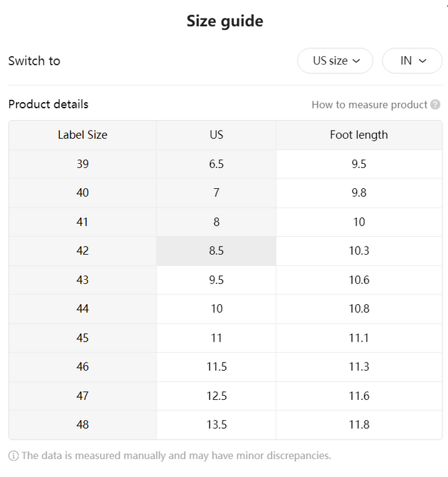448x477 pixels.
Task: Click US size 13.5 cell
Action: pos(217,425)
